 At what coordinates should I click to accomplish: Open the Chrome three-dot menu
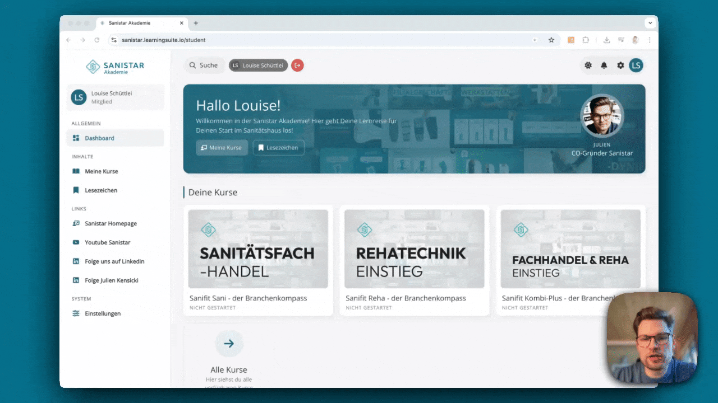point(650,40)
